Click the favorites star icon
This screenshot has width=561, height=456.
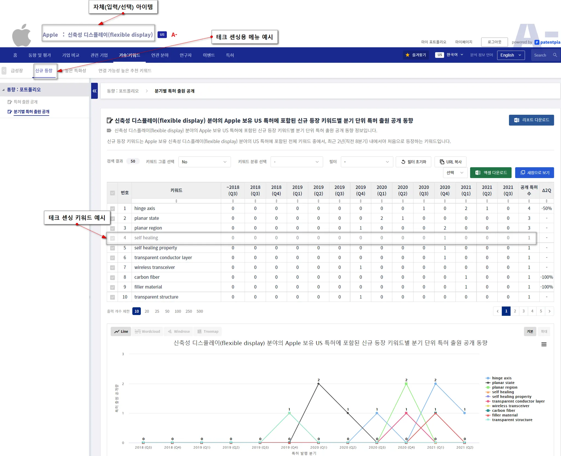(408, 55)
